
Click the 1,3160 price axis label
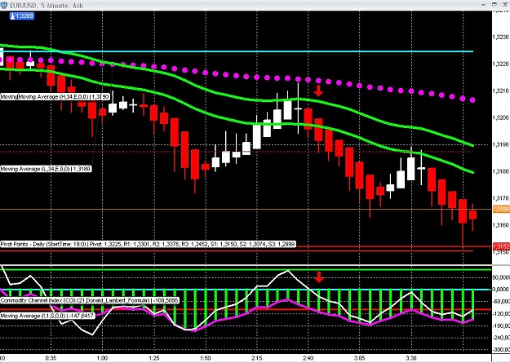501,225
